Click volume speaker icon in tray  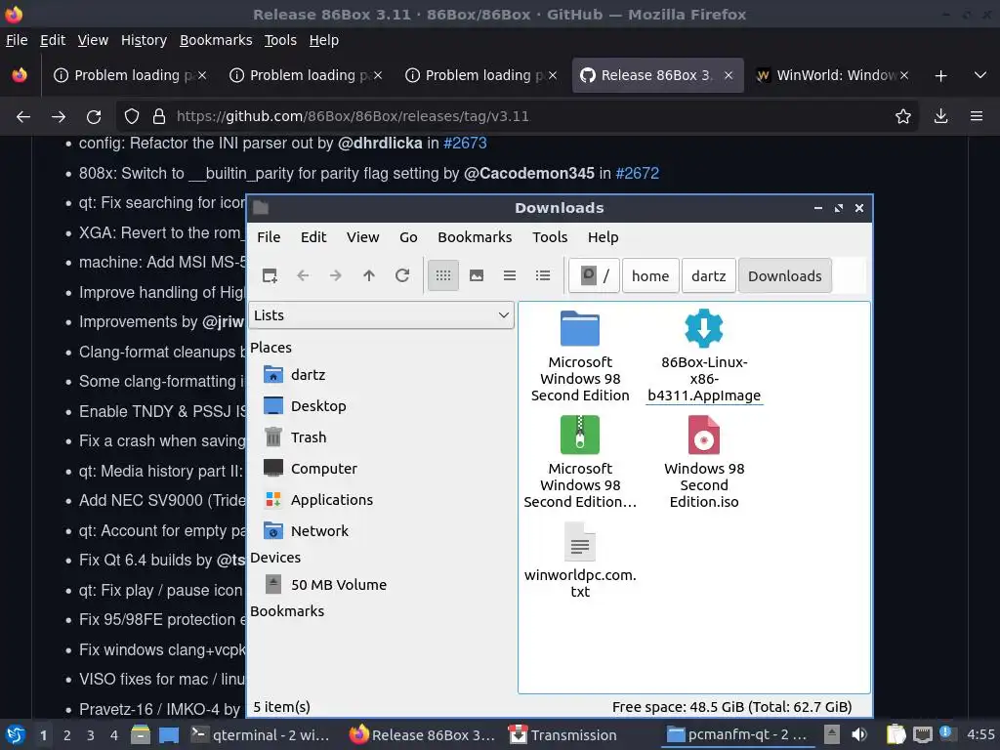point(859,734)
